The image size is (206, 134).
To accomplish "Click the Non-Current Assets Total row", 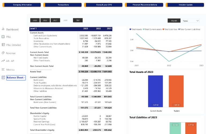I will pos(71,66).
